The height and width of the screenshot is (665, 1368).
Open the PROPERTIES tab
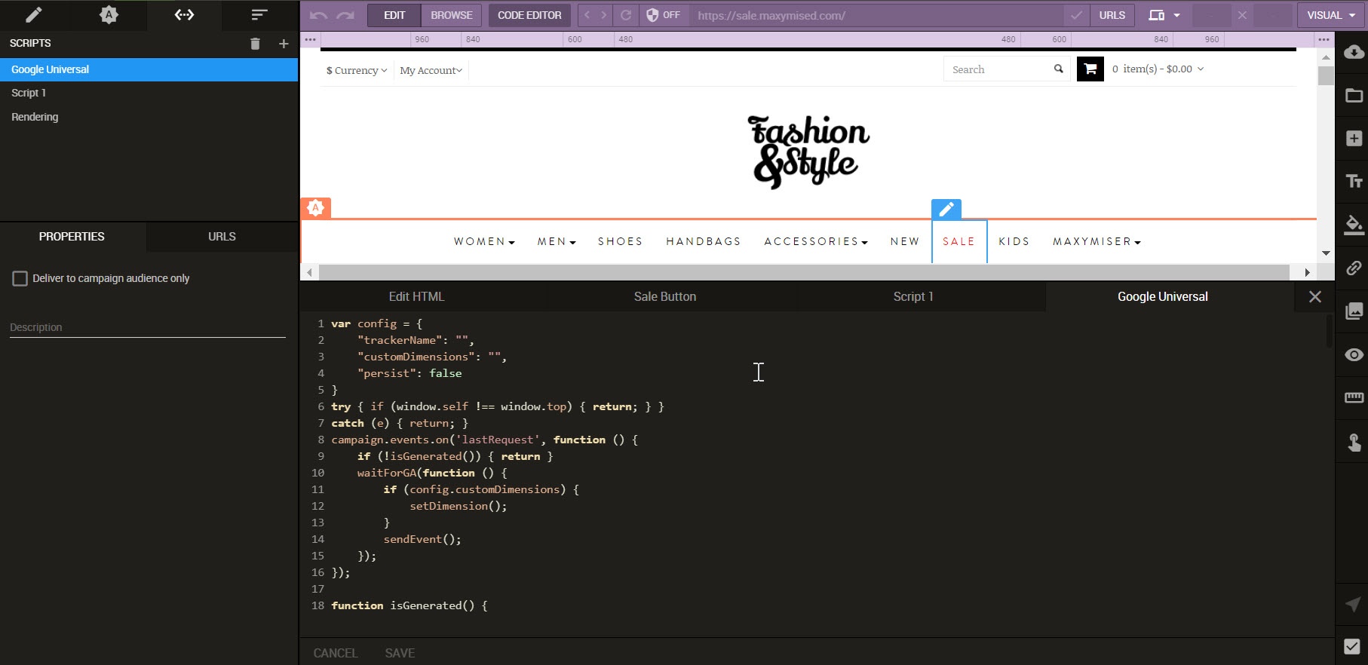72,237
